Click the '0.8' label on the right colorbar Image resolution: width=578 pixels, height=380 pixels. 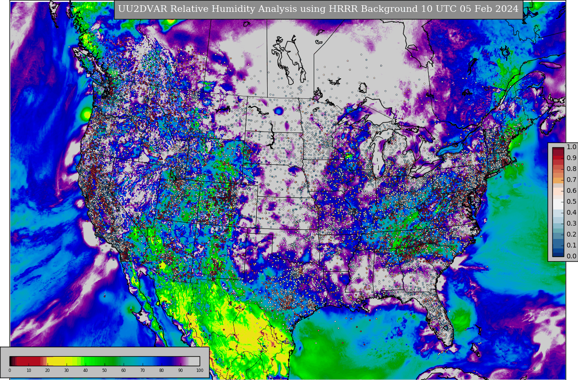571,169
